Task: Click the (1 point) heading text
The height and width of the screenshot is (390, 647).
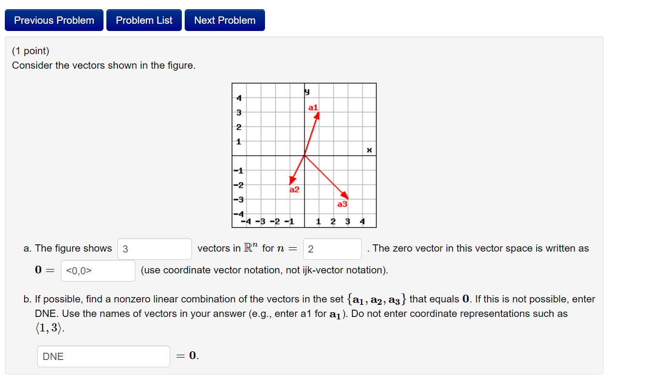Action: coord(29,50)
